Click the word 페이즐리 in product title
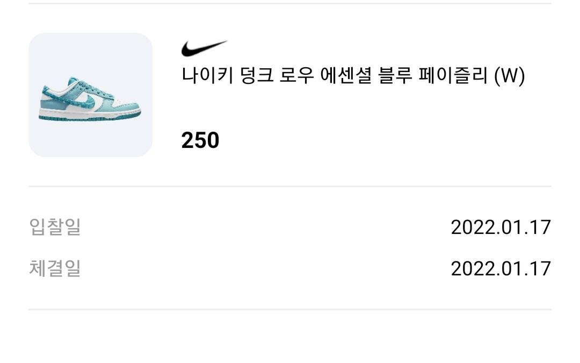The image size is (580, 363). 449,76
